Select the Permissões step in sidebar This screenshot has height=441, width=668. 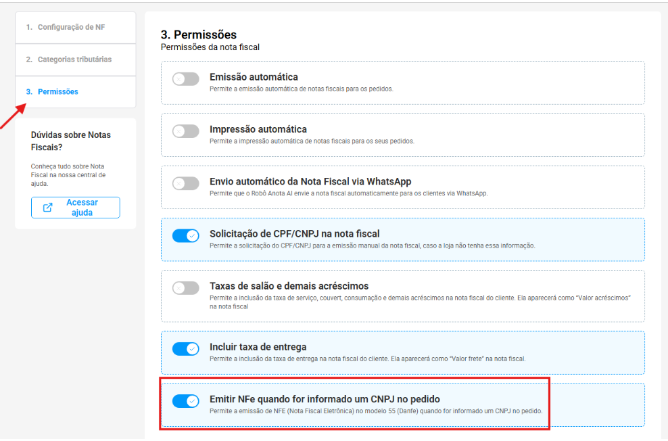pos(57,92)
